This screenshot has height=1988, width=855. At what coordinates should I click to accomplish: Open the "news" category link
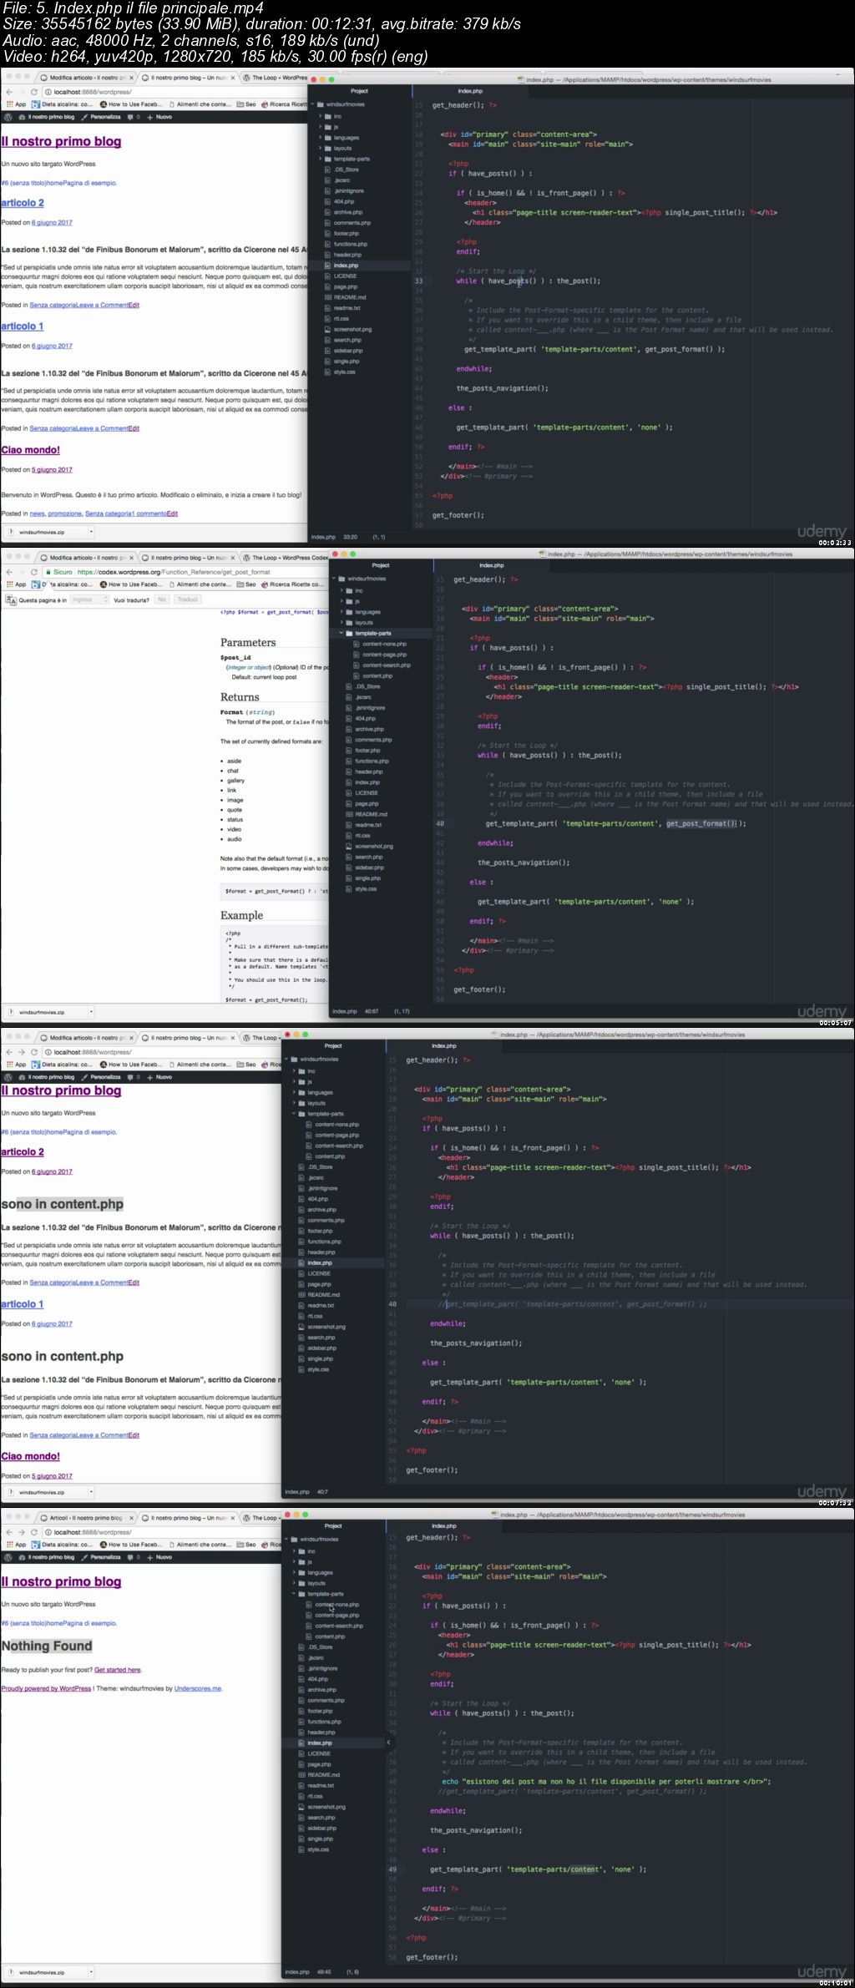[37, 513]
